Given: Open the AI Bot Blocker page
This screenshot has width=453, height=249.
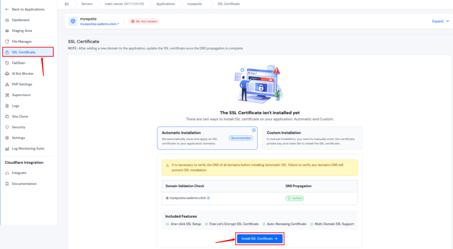Looking at the screenshot, I should pyautogui.click(x=23, y=73).
